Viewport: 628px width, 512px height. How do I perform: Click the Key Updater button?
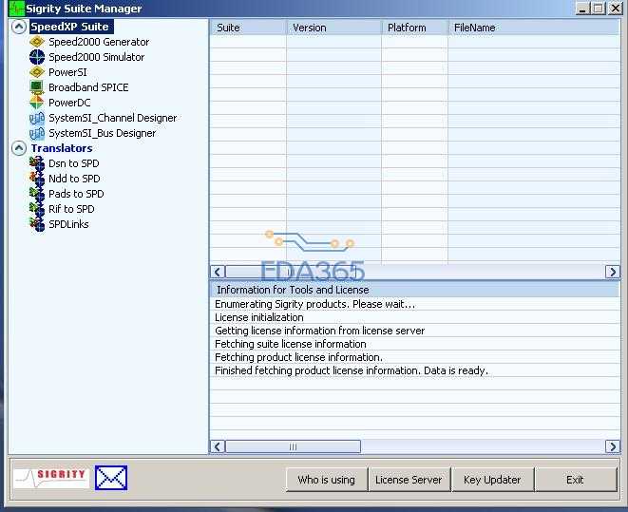click(x=492, y=480)
